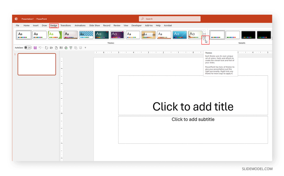
Task: Apply the blue diamond-pattern theme
Action: tap(86, 35)
